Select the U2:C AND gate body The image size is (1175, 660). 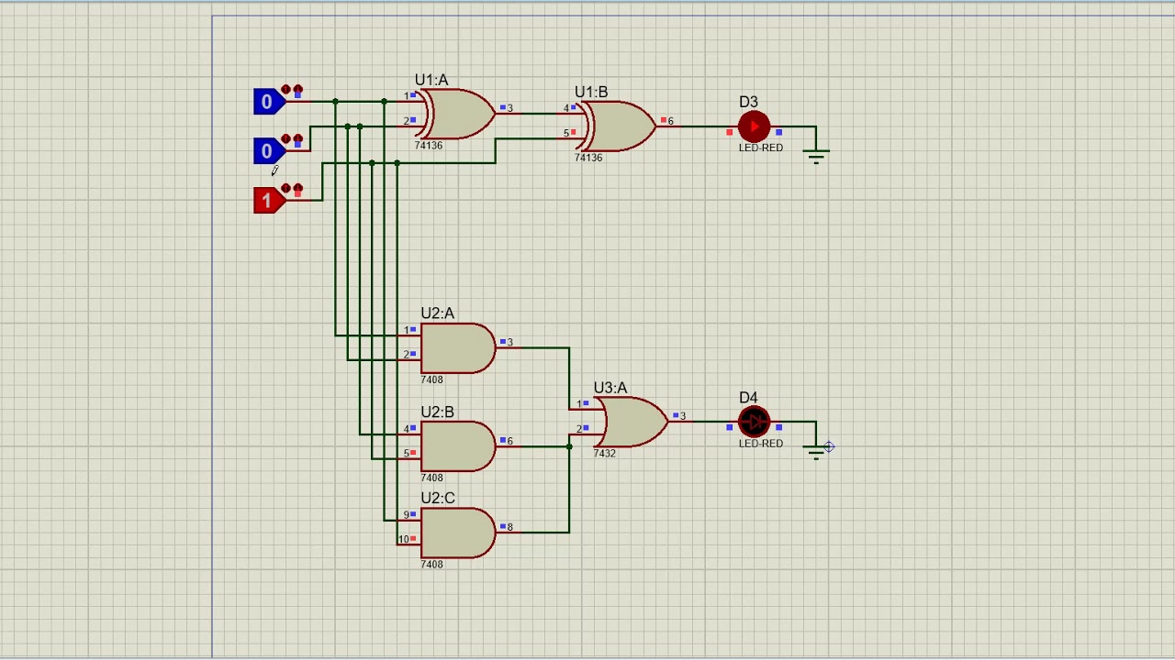click(458, 533)
